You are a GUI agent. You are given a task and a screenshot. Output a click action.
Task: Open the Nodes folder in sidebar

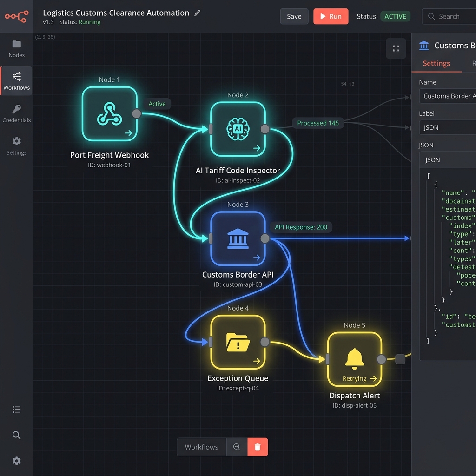coord(17,48)
